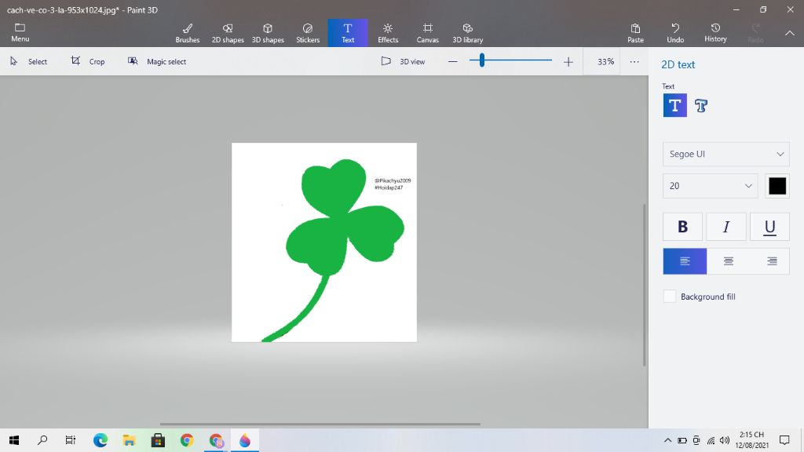This screenshot has width=804, height=452.
Task: Expand the Segoe UI font dropdown
Action: point(725,154)
